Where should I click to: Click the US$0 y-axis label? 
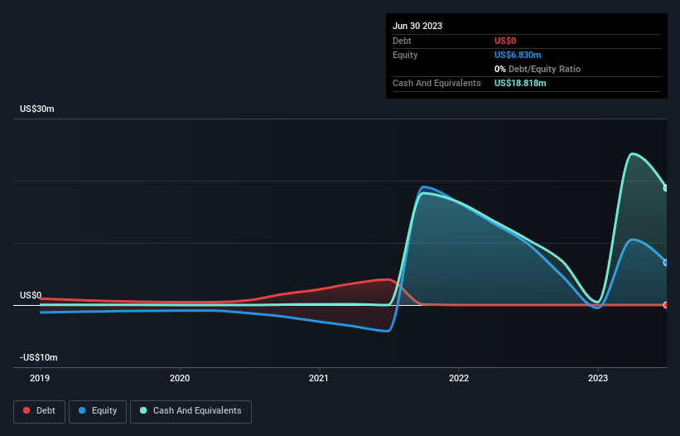(31, 295)
